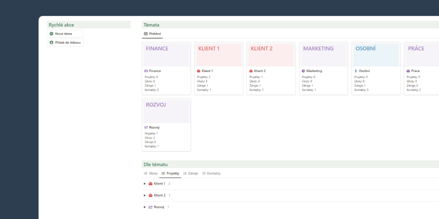
Task: Click the Práce briefcase icon in card
Action: [x=408, y=71]
